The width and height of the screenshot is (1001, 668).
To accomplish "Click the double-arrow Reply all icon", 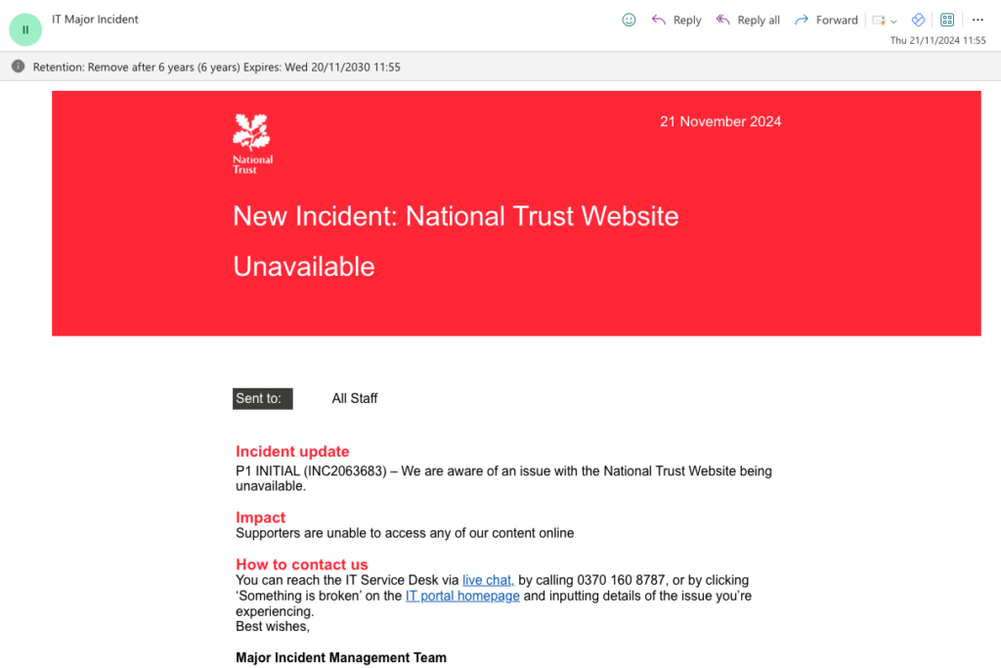I will click(722, 20).
